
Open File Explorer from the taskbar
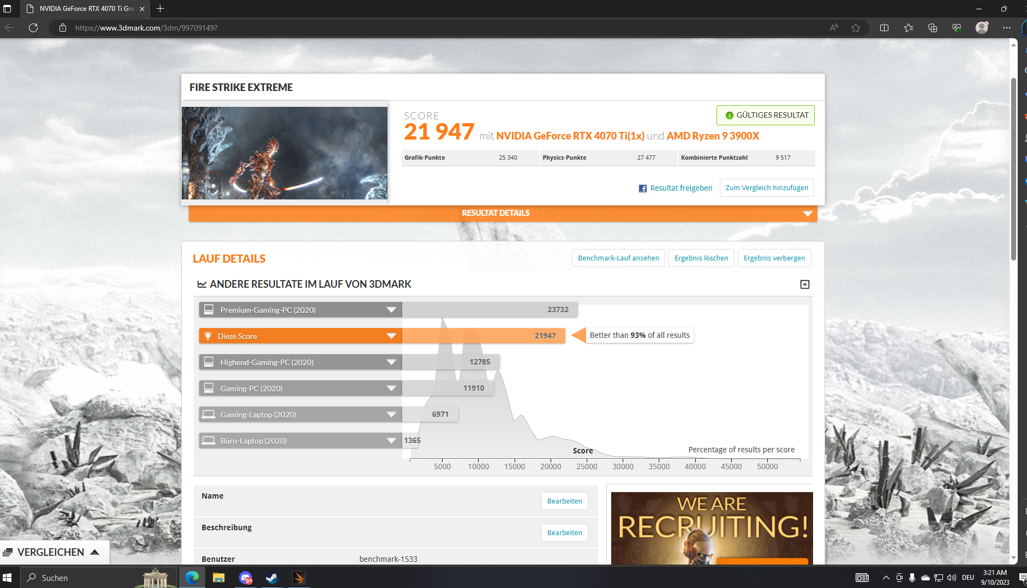(x=219, y=578)
